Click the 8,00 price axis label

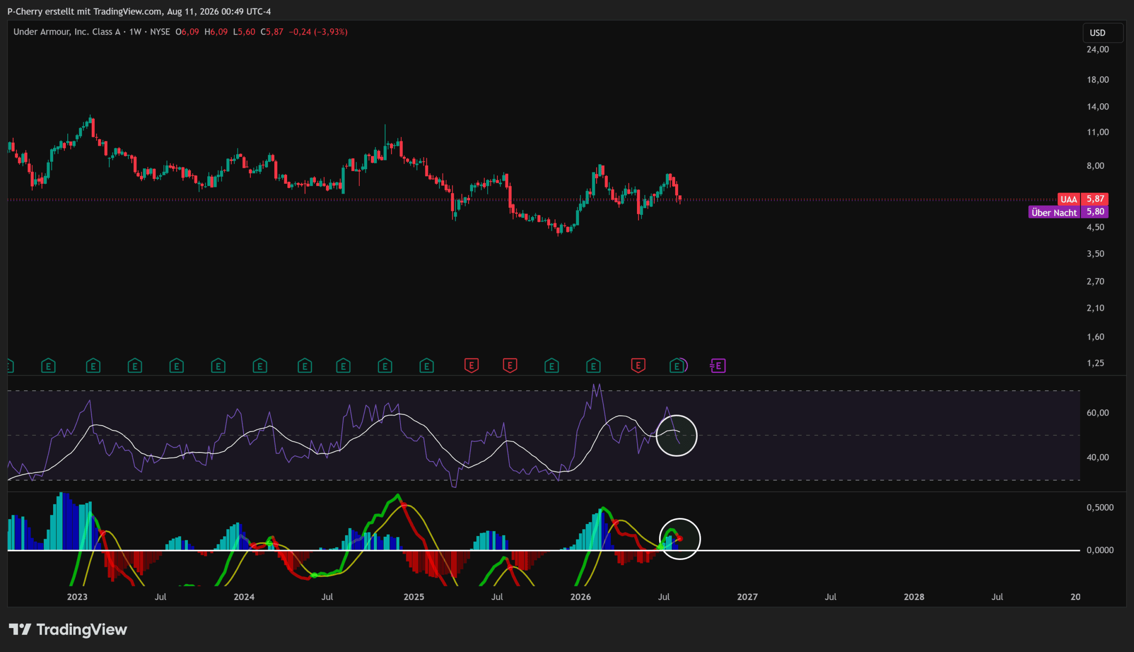pos(1095,166)
